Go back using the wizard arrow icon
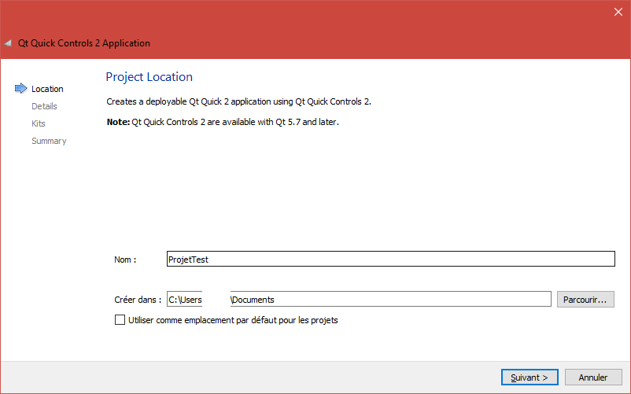The width and height of the screenshot is (631, 394). click(x=8, y=43)
